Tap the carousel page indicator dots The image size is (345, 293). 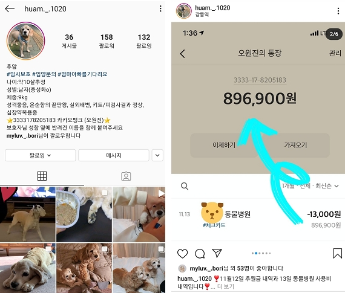tap(261, 253)
